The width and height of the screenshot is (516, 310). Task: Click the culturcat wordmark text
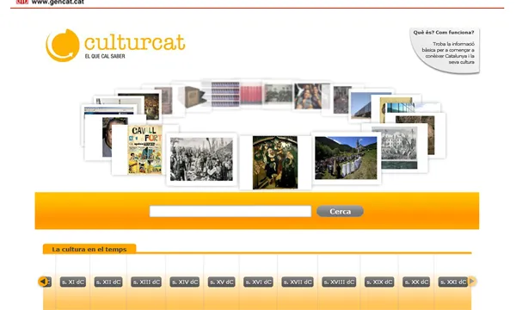click(x=135, y=42)
